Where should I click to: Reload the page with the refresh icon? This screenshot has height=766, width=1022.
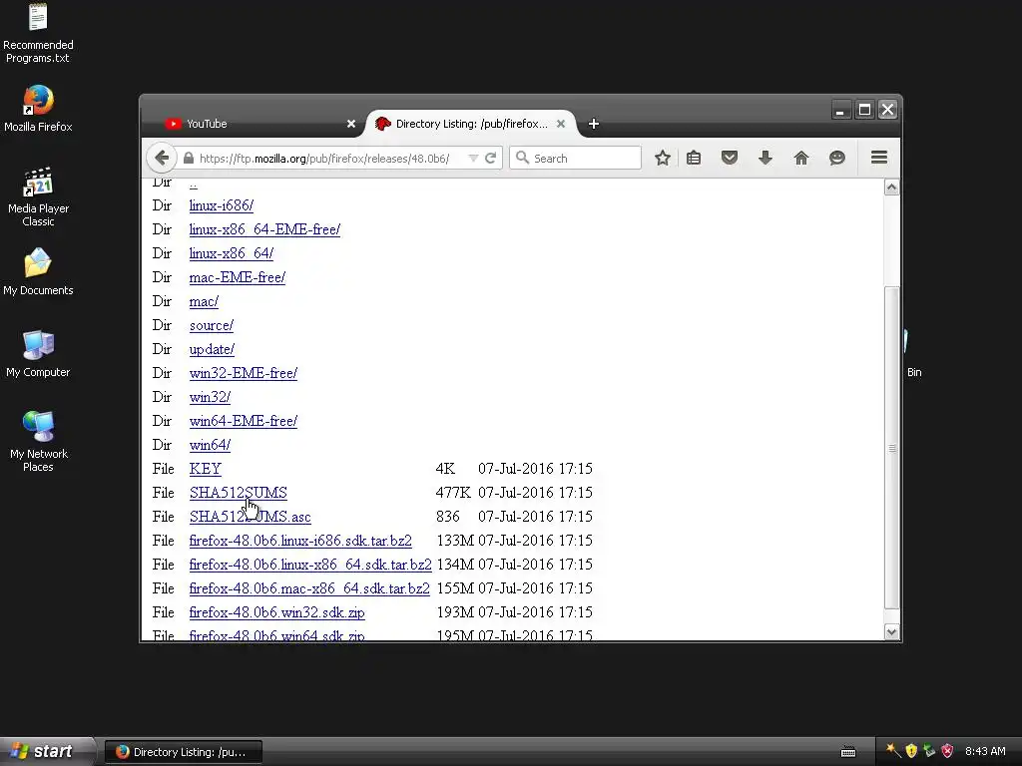click(491, 158)
